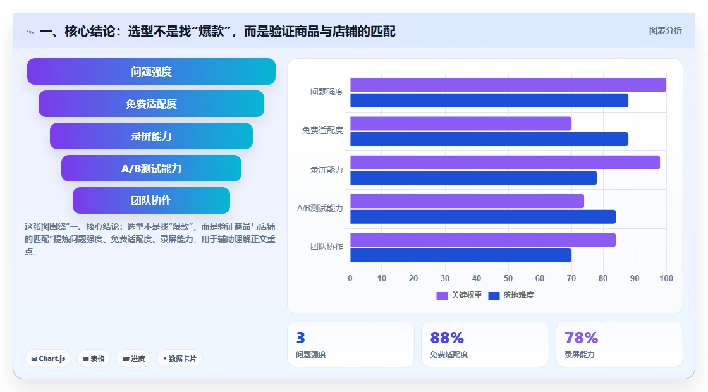Click the 免费适配度 y-axis label
Viewport: 708px width, 392px height.
tap(322, 130)
